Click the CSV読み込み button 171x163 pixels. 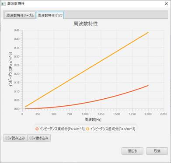coord(15,138)
